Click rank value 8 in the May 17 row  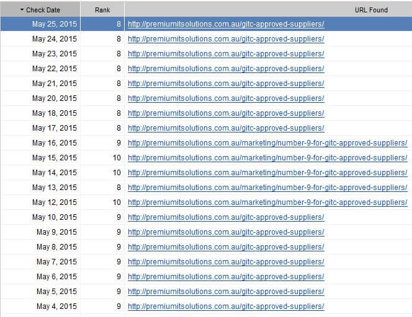pos(119,128)
